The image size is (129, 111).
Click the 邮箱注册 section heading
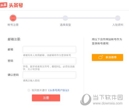[14, 39]
